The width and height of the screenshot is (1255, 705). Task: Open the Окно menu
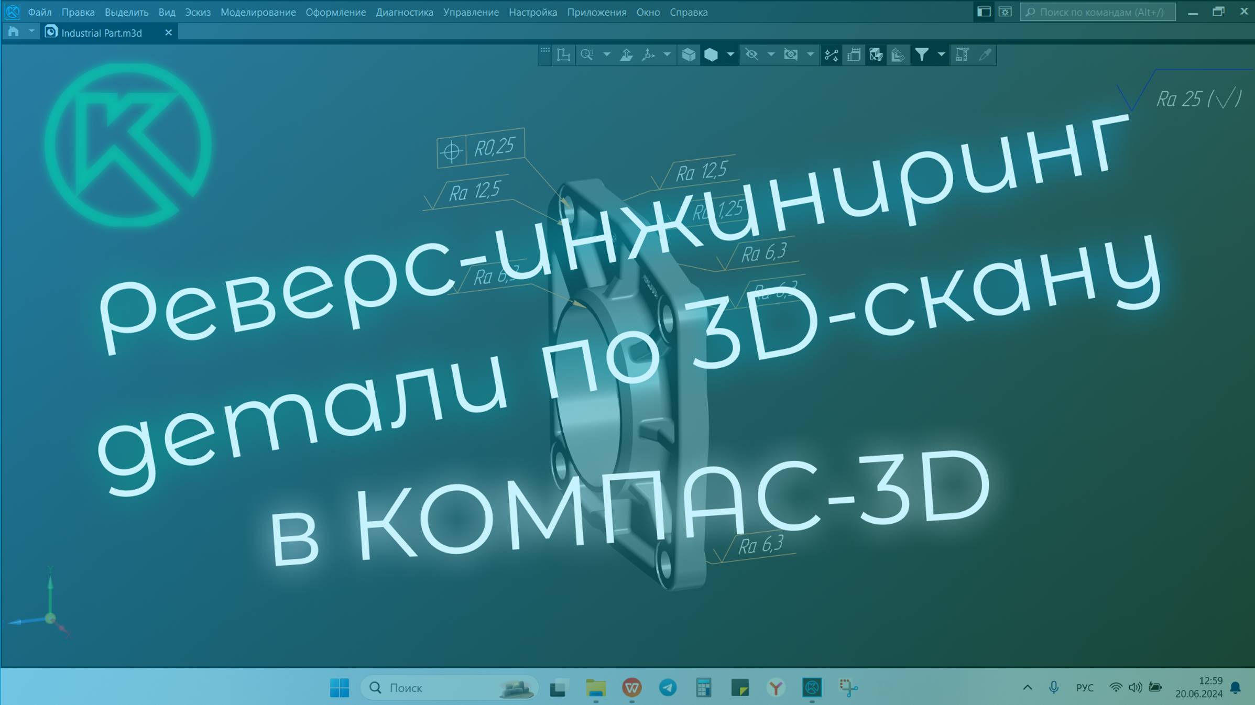[648, 12]
